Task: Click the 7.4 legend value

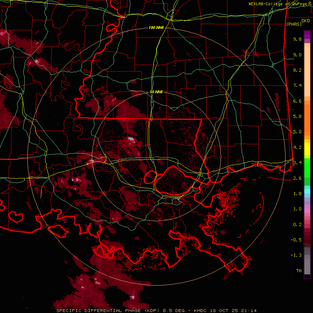Action: [x=297, y=86]
